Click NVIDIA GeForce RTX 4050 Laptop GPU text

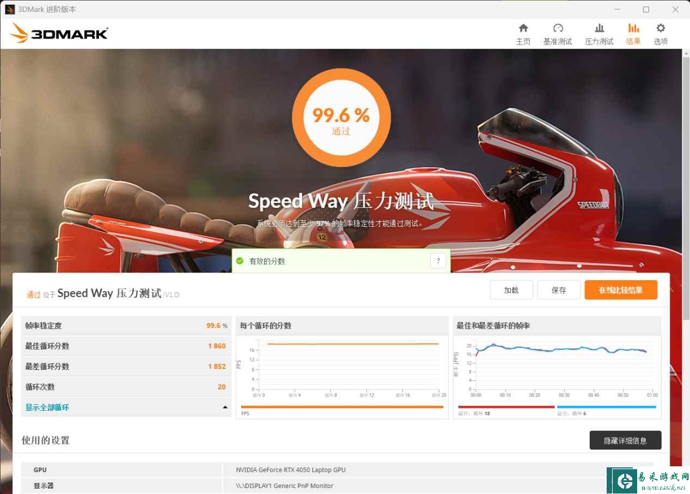291,470
